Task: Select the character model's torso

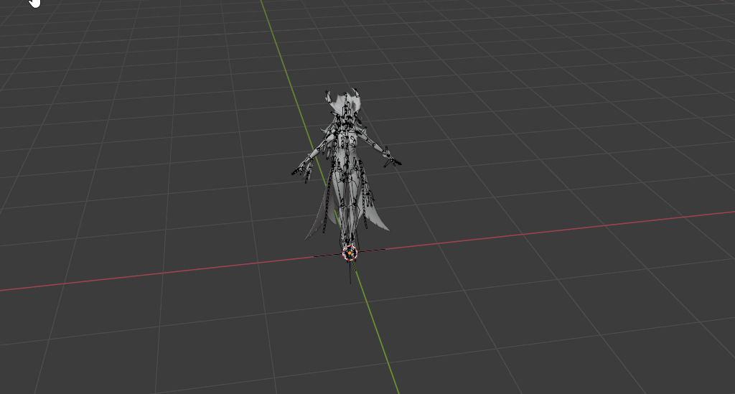Action: click(347, 152)
